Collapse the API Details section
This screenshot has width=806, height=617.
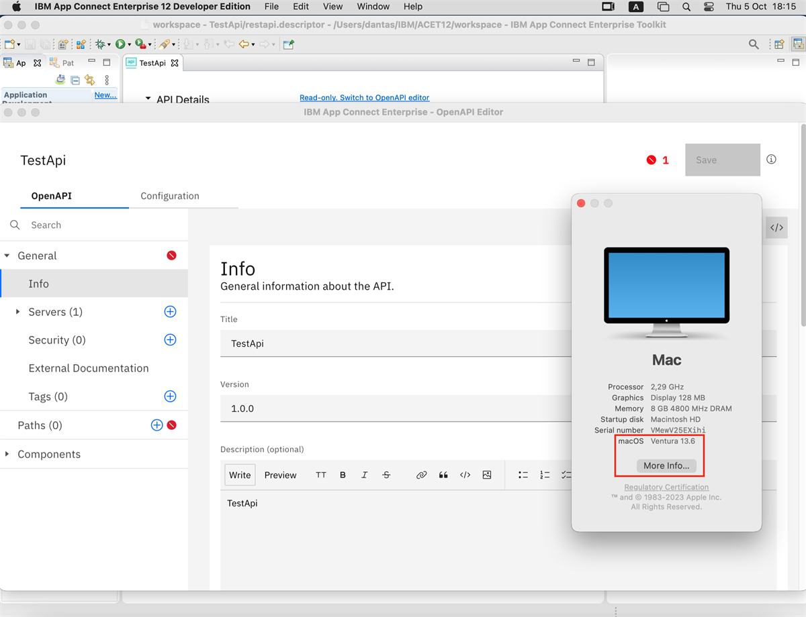point(148,99)
